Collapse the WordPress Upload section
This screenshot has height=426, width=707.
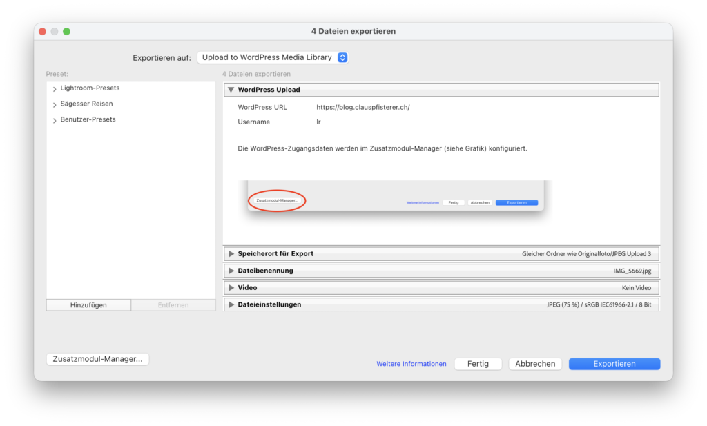point(231,90)
